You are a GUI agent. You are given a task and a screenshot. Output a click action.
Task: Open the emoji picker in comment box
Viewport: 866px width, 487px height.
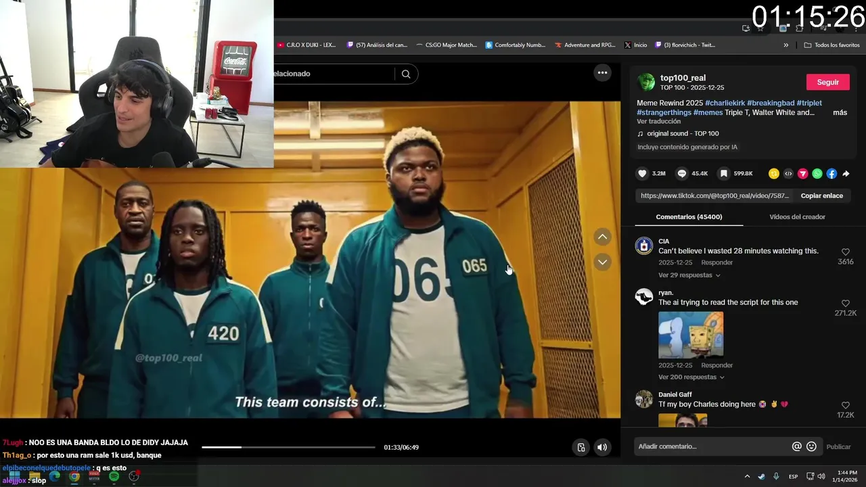(811, 446)
